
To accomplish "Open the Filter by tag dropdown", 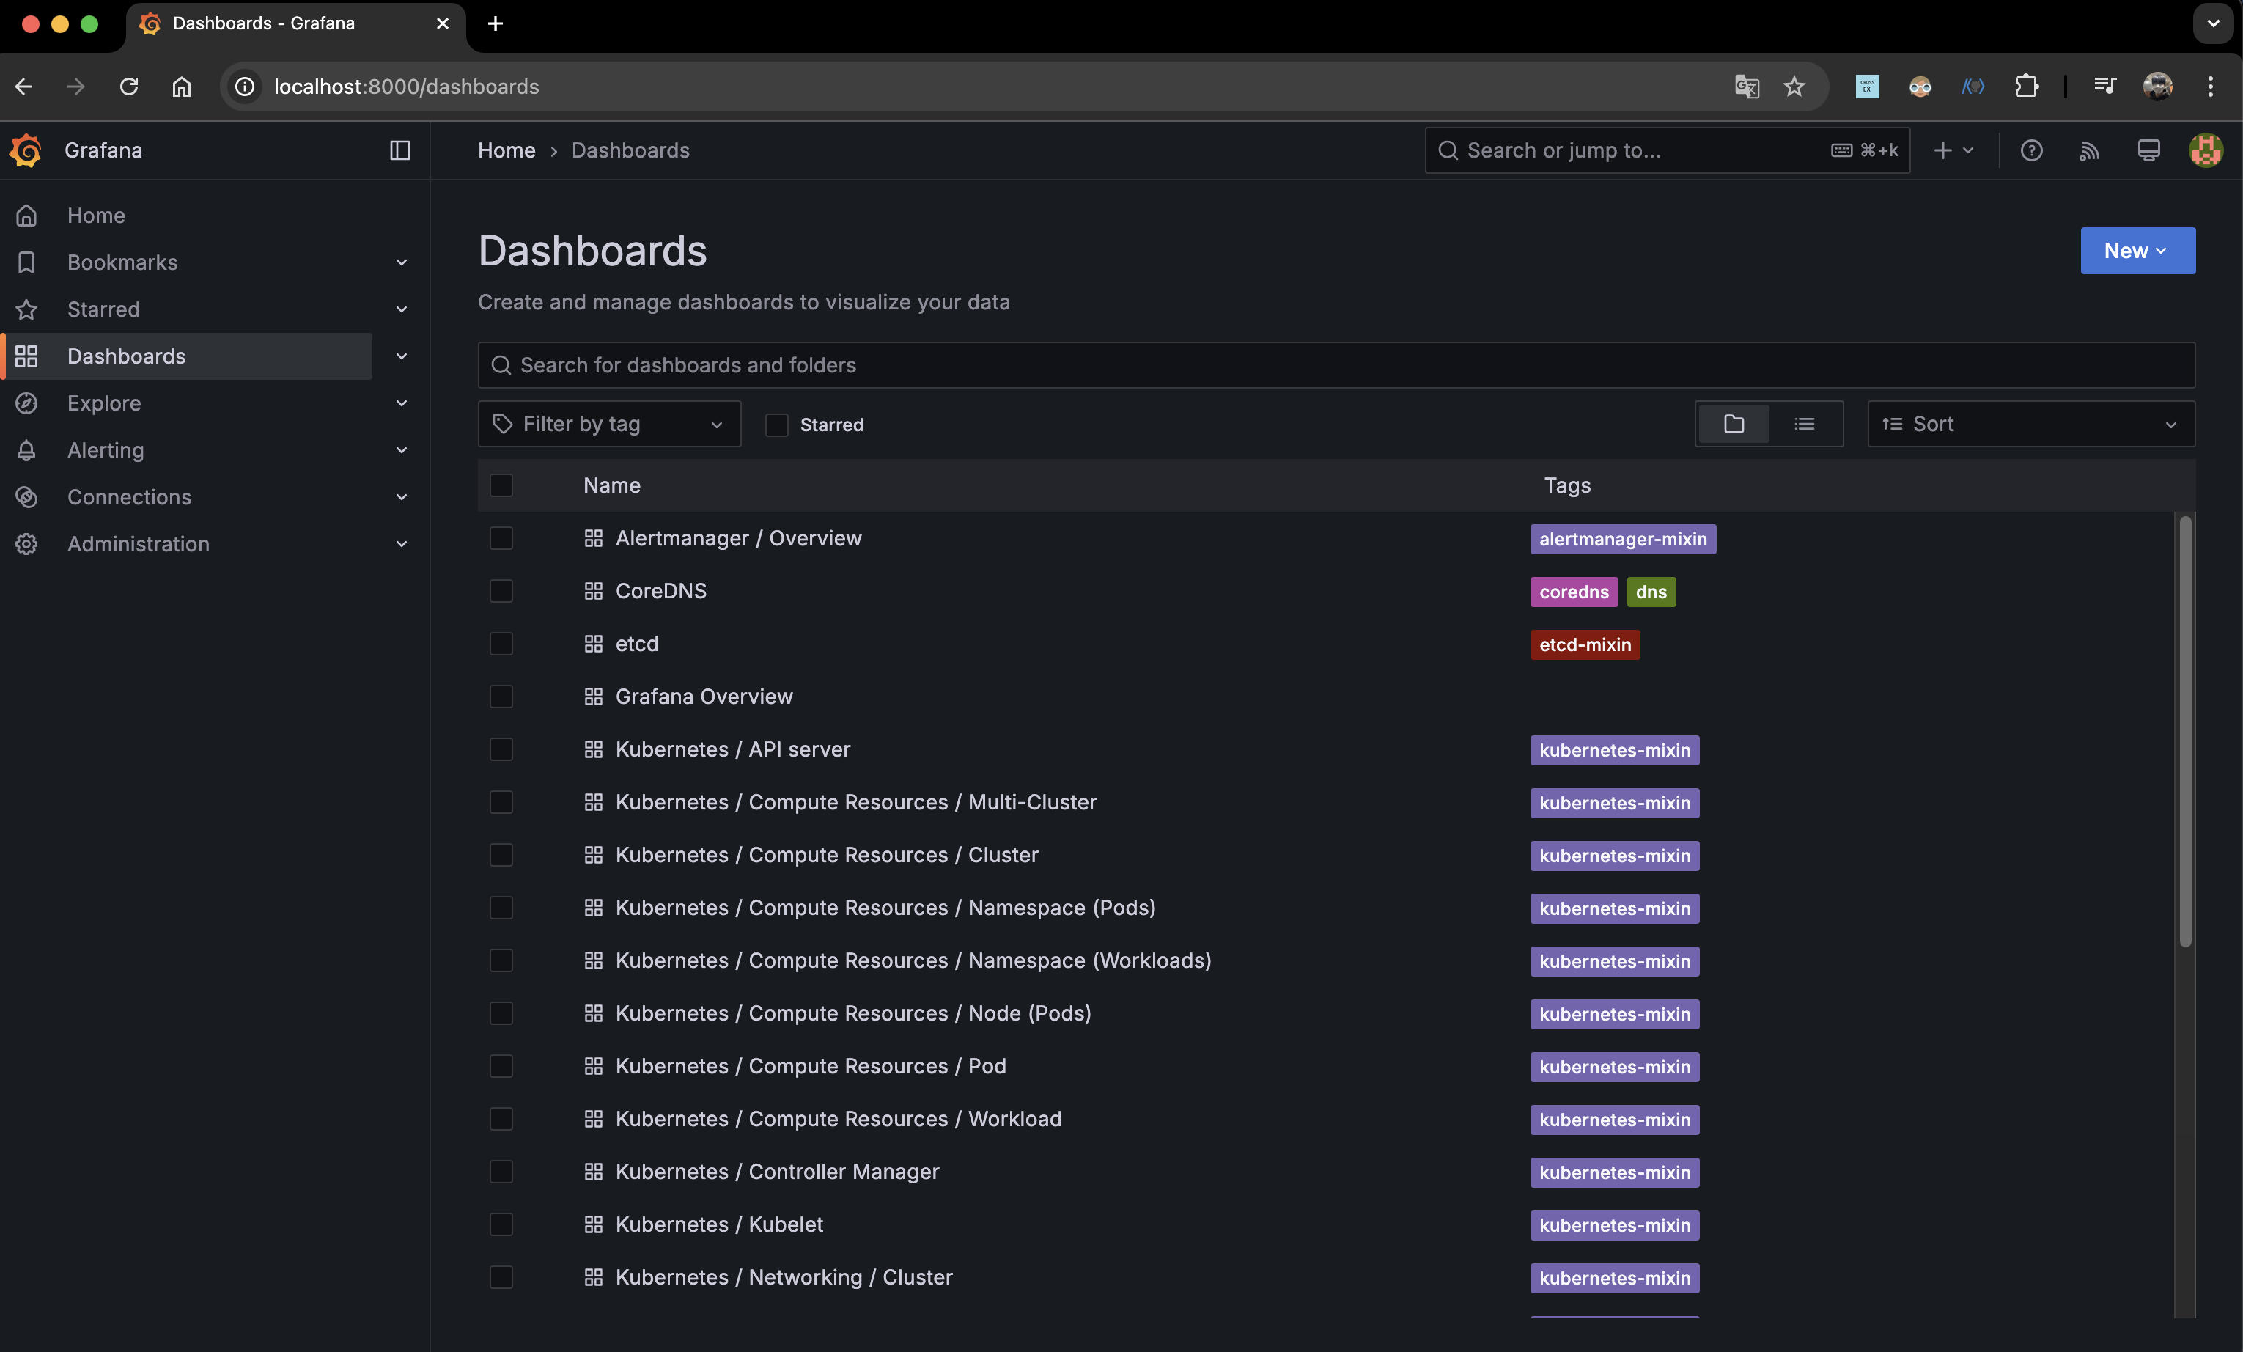I will click(609, 425).
